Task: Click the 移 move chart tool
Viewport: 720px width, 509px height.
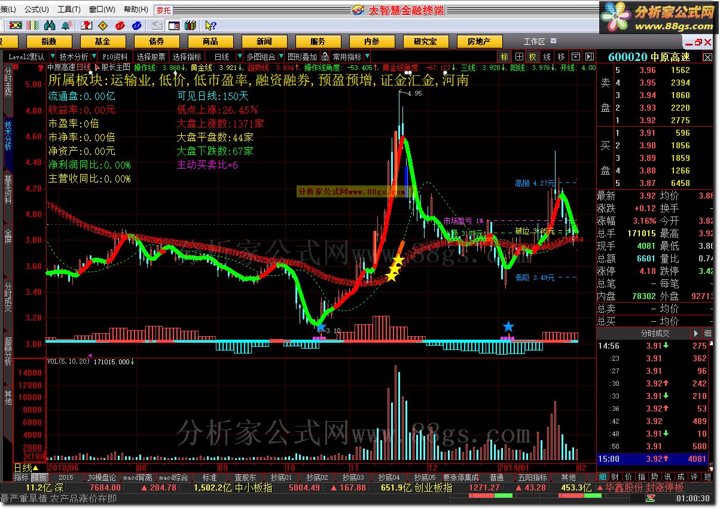Action: point(561,57)
